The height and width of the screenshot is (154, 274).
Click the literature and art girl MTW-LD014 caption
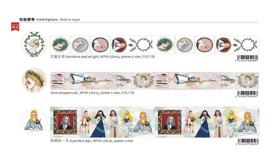[103, 57]
